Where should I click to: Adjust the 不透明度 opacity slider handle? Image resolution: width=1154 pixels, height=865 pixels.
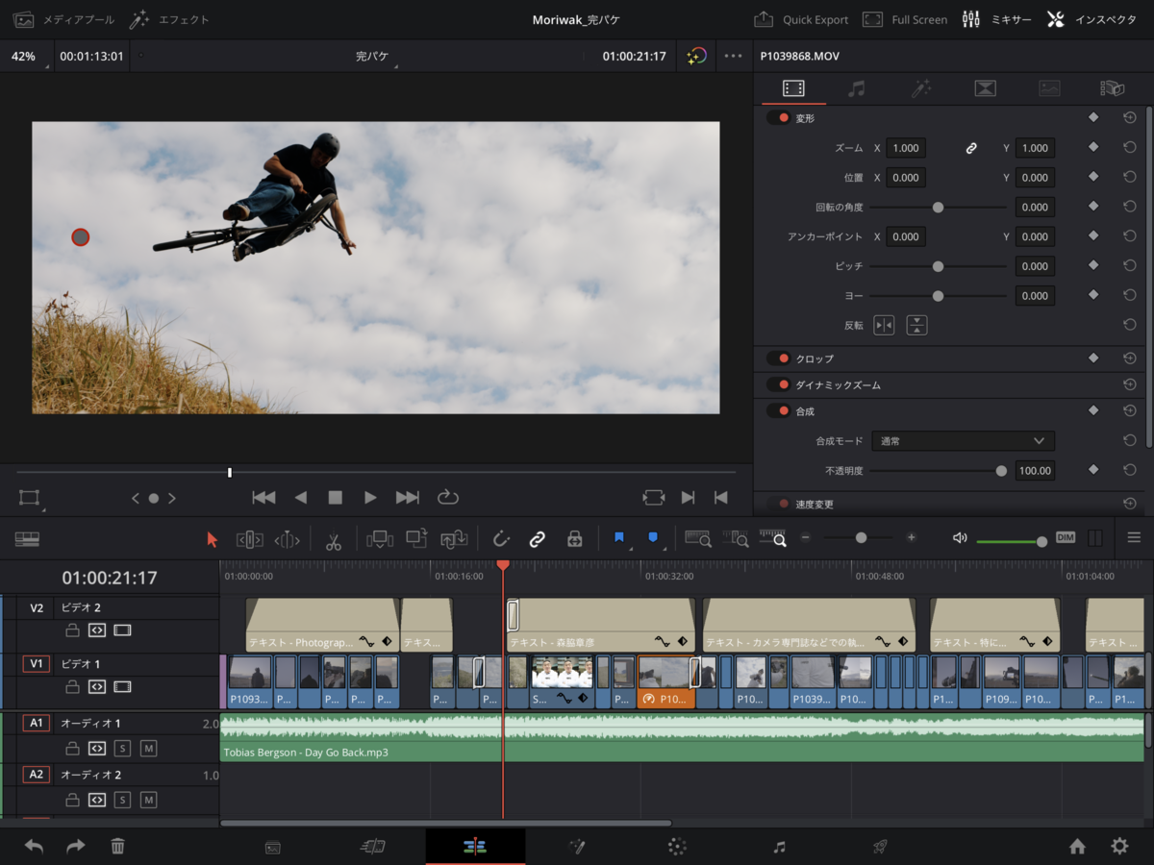tap(1001, 471)
